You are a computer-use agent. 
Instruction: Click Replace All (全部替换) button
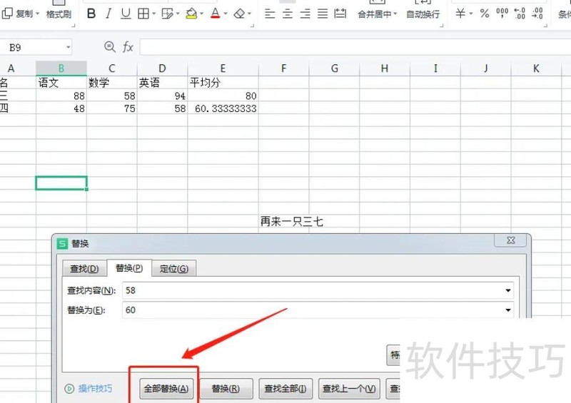point(166,389)
